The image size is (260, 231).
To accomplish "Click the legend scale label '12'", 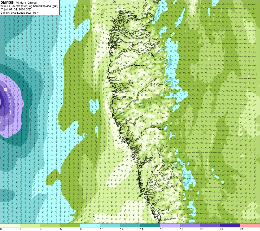I will click(x=121, y=229).
